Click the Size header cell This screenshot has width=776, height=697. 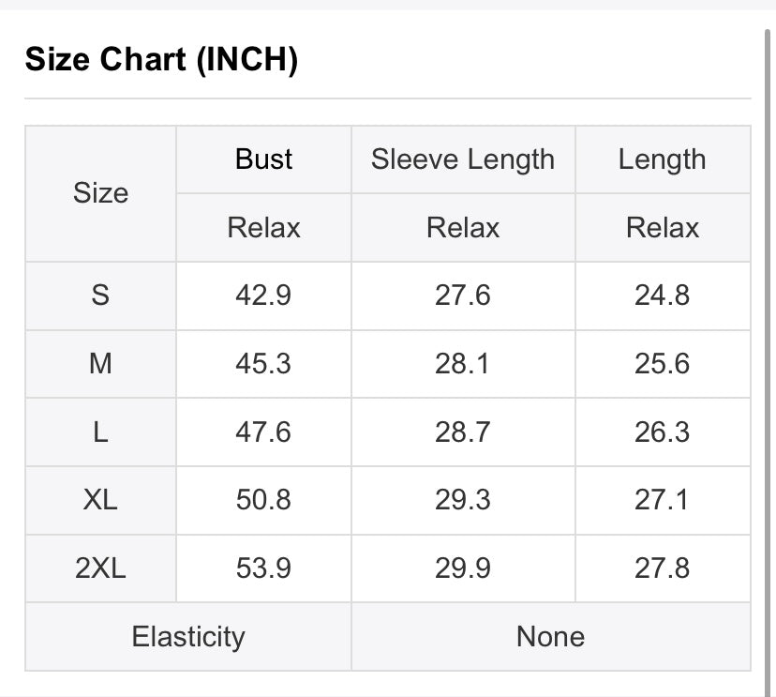(x=101, y=193)
